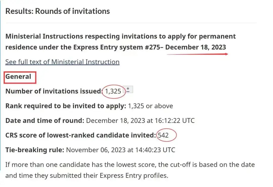Click the underlined 'December 18, 2023' in the heading

[195, 47]
